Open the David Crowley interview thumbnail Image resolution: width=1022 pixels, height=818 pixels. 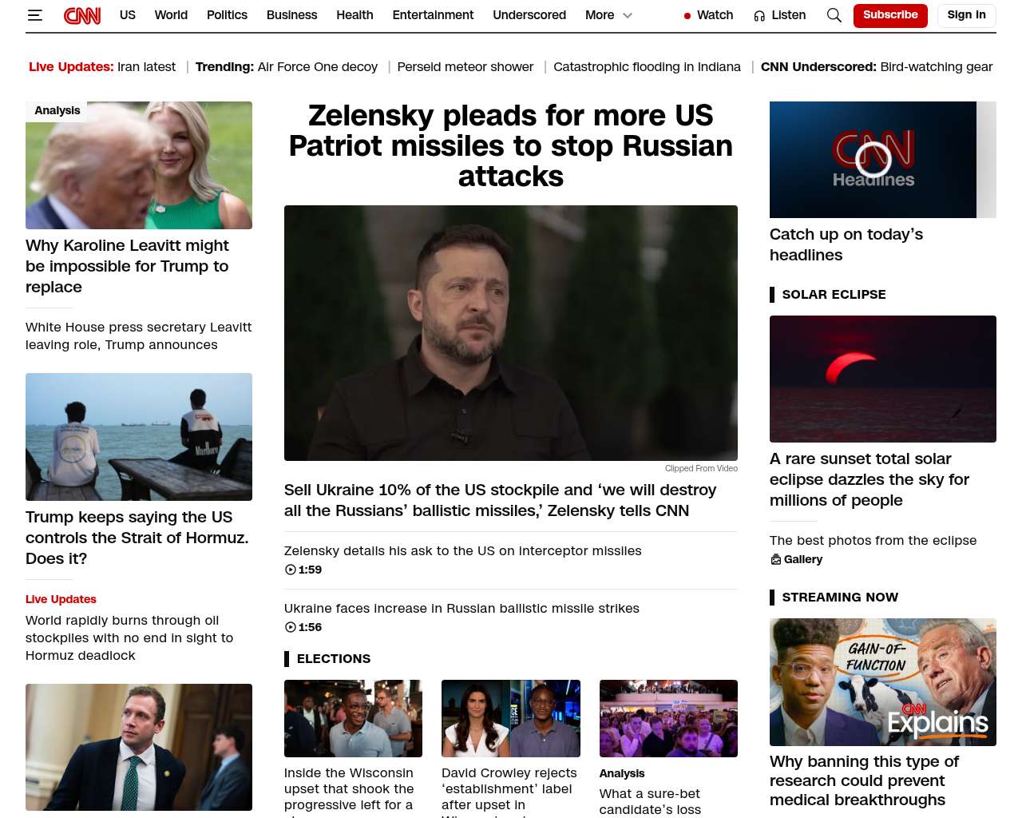[511, 719]
